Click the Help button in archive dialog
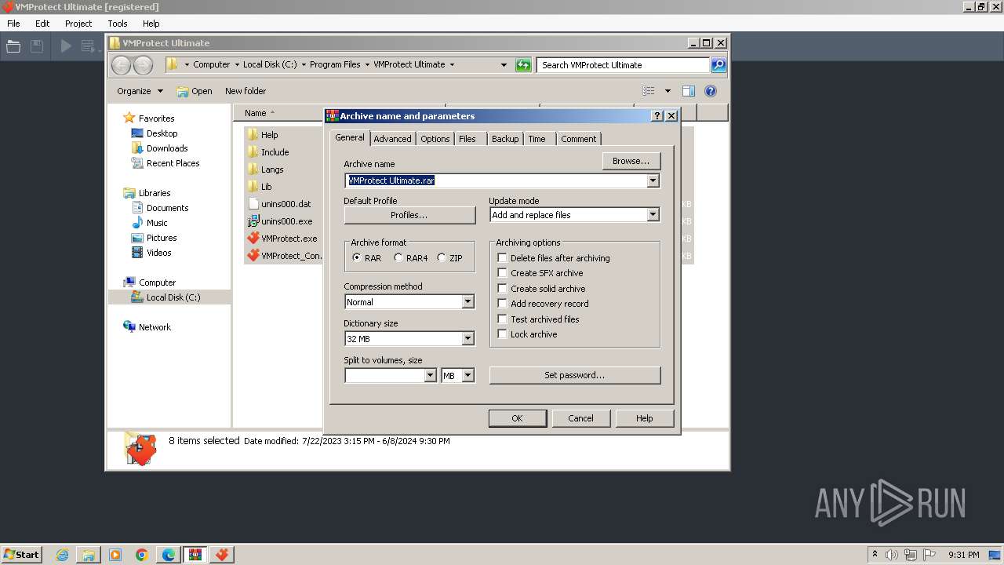Screen dimensions: 1004x565 tap(645, 418)
